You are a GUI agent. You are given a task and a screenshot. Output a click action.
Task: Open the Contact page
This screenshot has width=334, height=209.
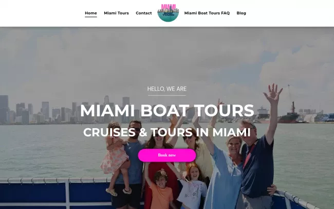(x=144, y=13)
